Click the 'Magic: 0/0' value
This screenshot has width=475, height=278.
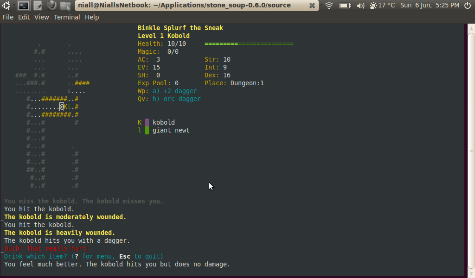tap(158, 51)
